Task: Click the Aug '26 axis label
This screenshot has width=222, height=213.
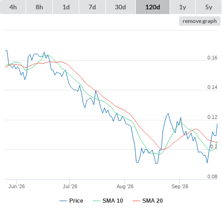Action: point(125,186)
